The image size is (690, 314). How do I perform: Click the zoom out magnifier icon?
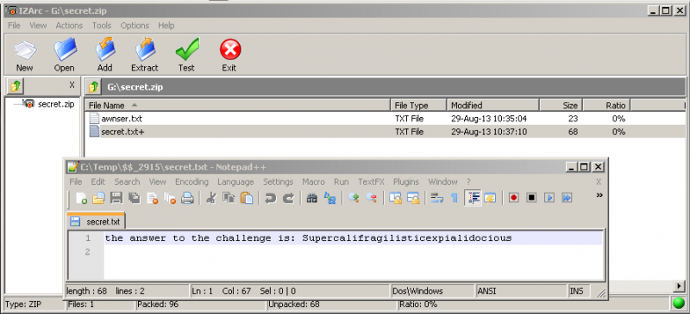[372, 198]
